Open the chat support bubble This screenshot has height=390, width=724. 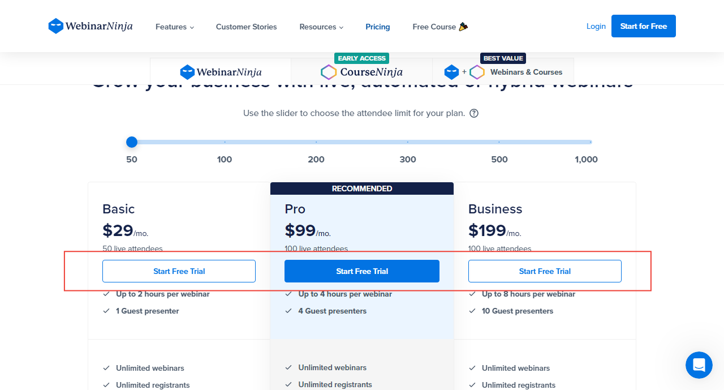pos(699,365)
